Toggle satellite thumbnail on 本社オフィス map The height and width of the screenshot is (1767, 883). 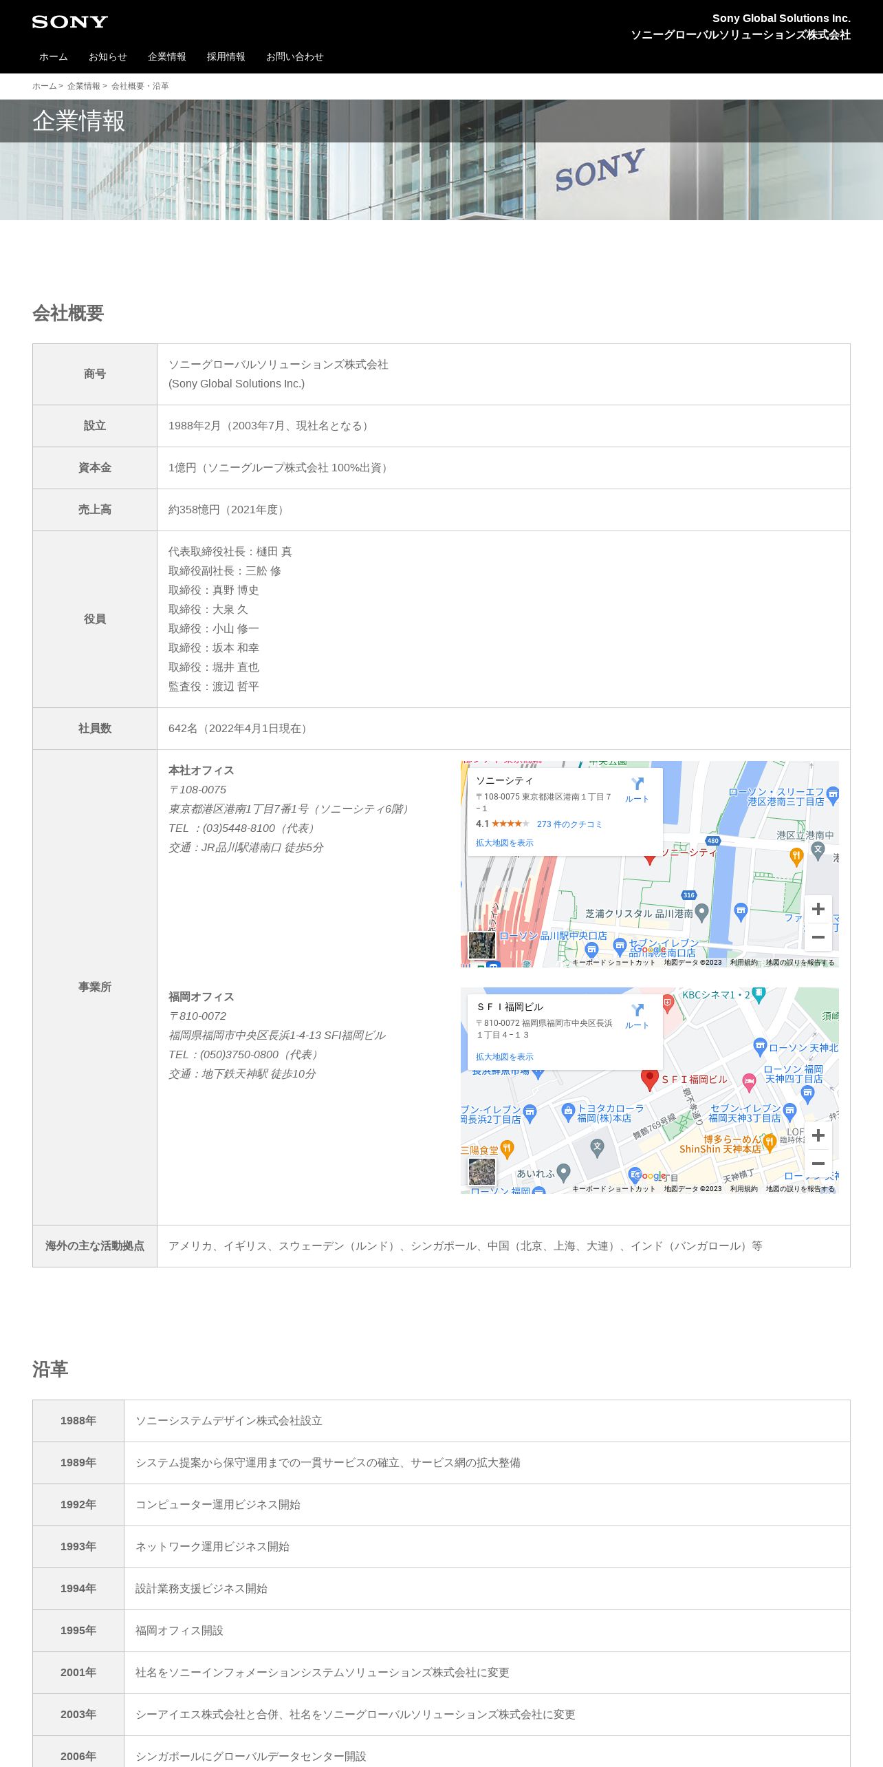pos(481,945)
